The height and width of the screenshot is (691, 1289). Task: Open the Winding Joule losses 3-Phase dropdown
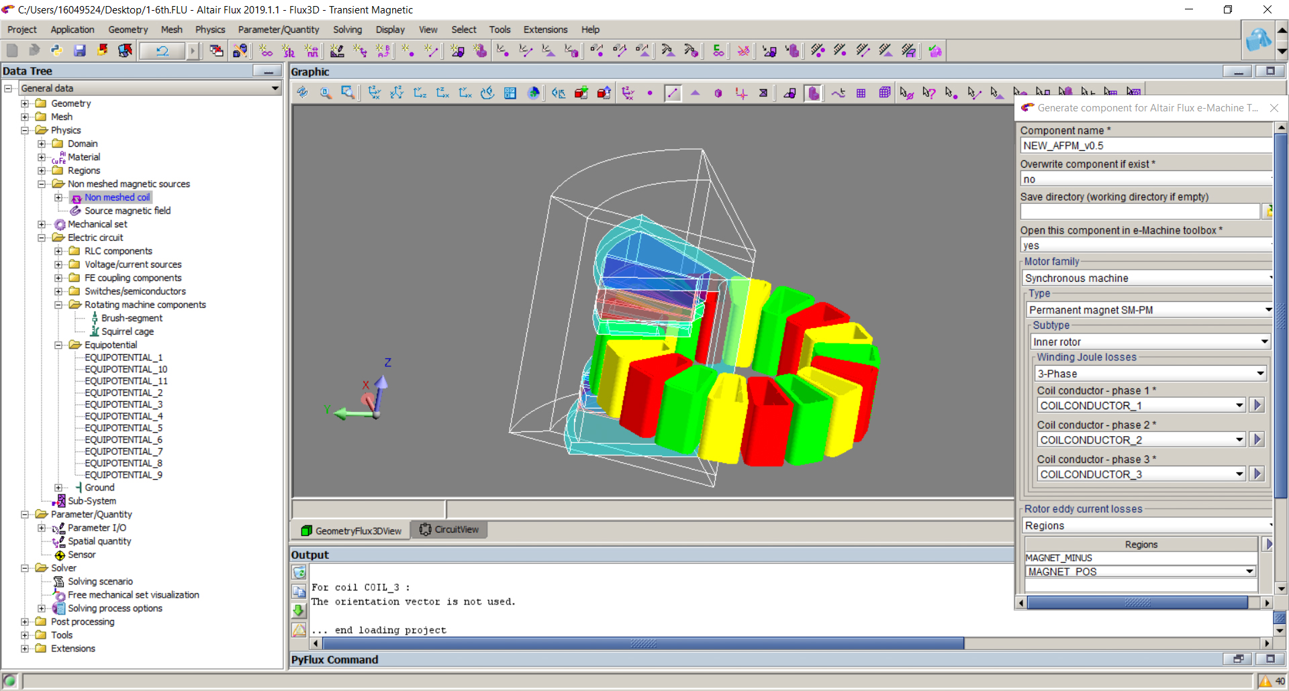point(1260,374)
